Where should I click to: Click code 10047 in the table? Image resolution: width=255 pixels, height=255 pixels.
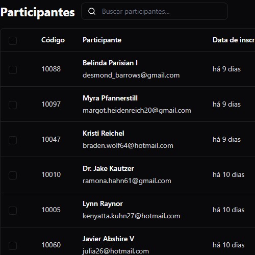(x=51, y=139)
